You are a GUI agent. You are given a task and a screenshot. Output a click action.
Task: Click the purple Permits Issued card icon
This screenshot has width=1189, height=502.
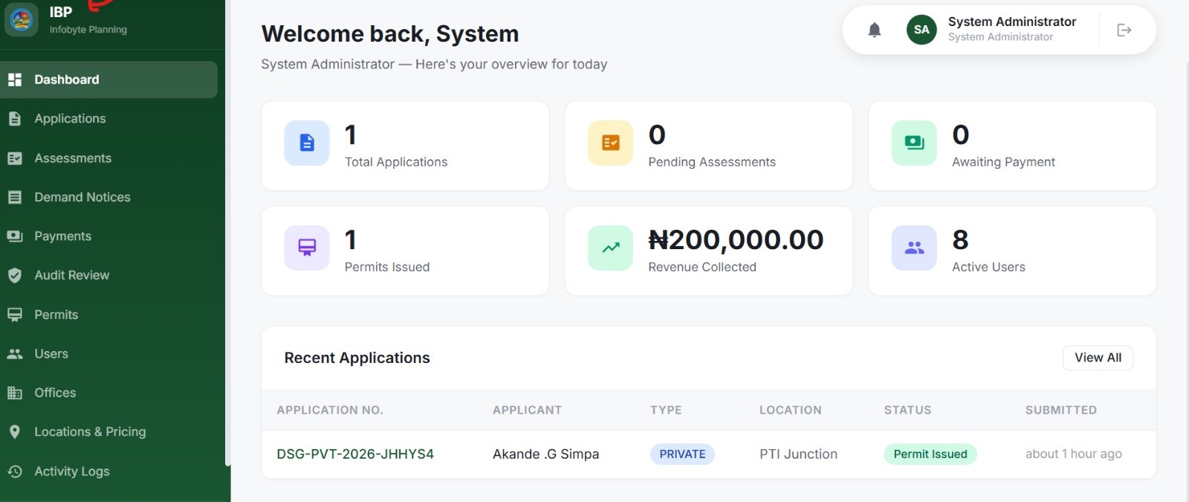coord(307,248)
